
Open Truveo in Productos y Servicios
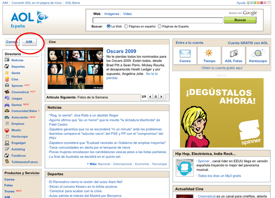coord(9,191)
